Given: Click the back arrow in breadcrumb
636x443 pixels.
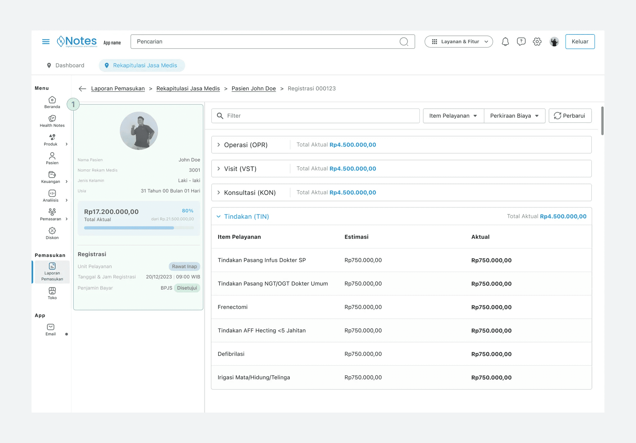Looking at the screenshot, I should coord(82,89).
